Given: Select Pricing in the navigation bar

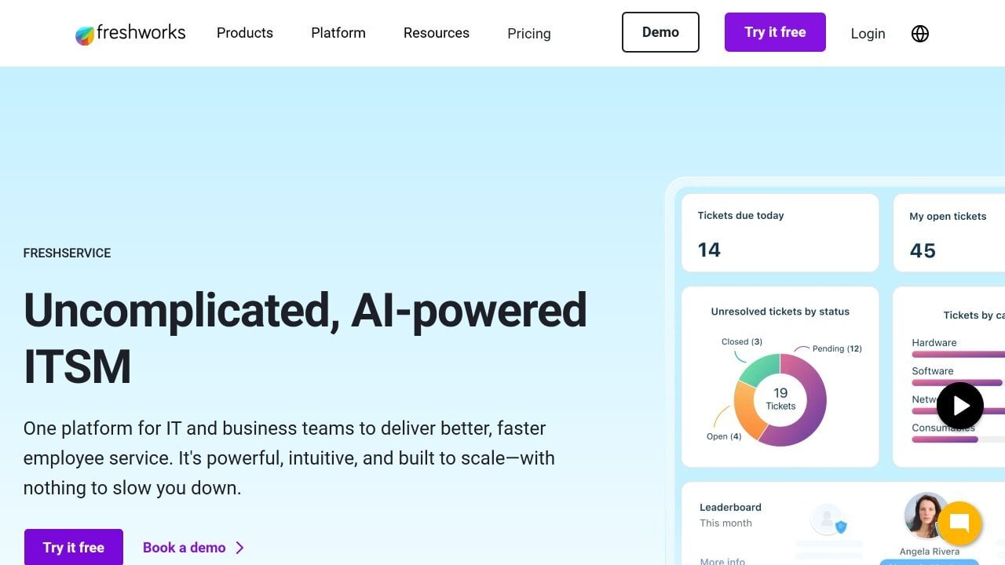Looking at the screenshot, I should [528, 34].
